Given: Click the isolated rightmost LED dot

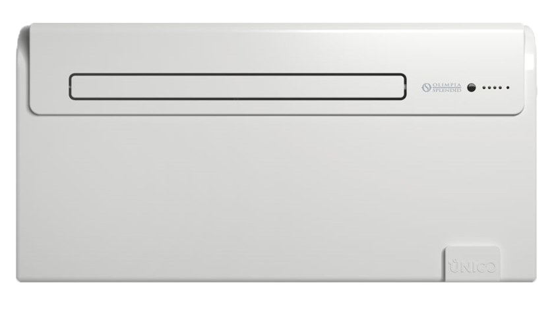Looking at the screenshot, I should click(x=508, y=88).
